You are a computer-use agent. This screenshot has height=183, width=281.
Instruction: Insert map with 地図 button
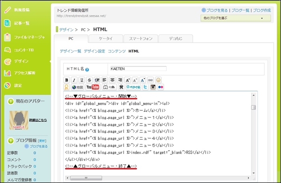78,87
